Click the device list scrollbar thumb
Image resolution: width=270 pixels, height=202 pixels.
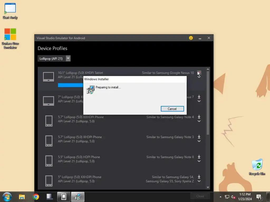[208, 103]
